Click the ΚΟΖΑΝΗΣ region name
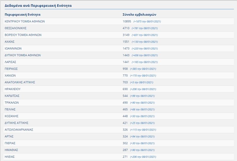This screenshot has height=161, width=237. pyautogui.click(x=12, y=116)
